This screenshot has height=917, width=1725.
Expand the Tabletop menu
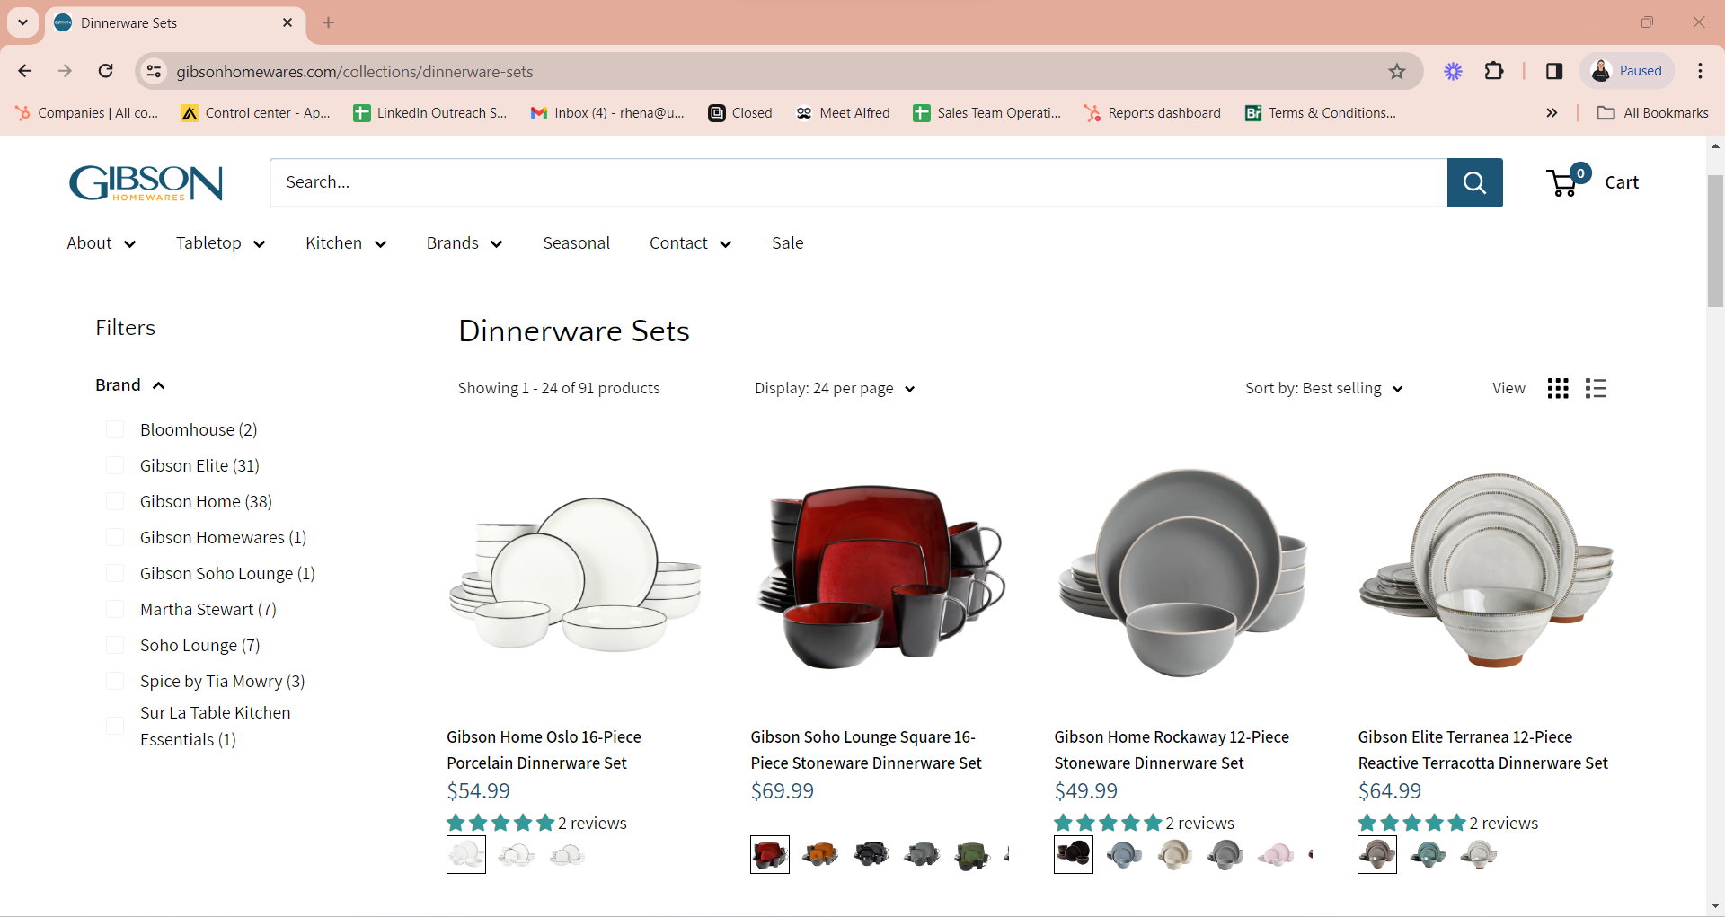[221, 243]
